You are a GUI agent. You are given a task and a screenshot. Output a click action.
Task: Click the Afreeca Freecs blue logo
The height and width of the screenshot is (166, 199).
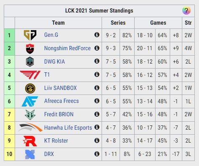30,101
